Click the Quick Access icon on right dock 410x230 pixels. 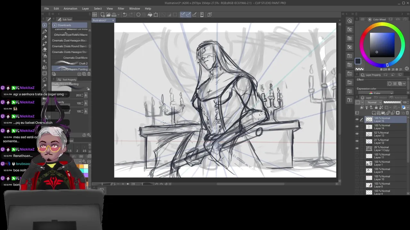tap(350, 21)
